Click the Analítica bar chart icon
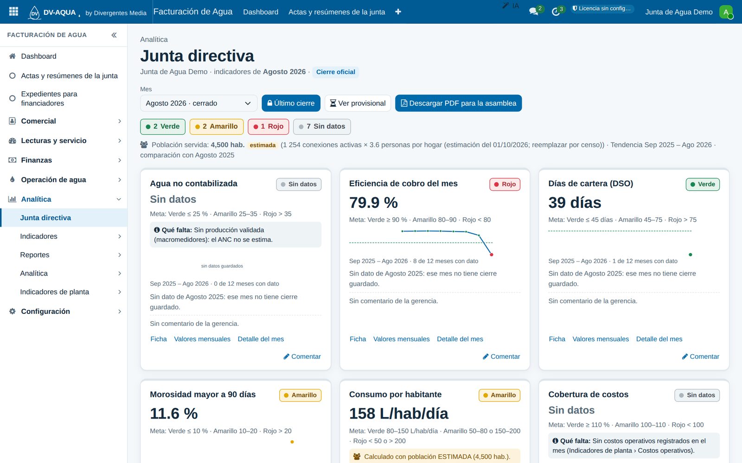The height and width of the screenshot is (463, 742). (x=13, y=199)
